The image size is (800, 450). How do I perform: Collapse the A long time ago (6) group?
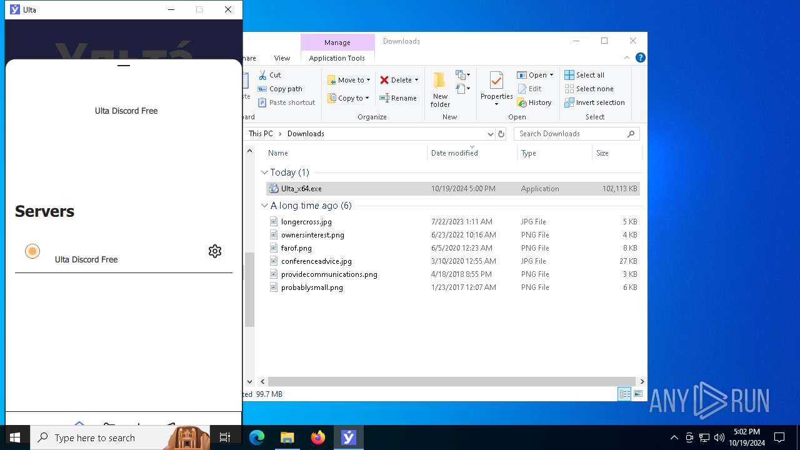tap(264, 206)
